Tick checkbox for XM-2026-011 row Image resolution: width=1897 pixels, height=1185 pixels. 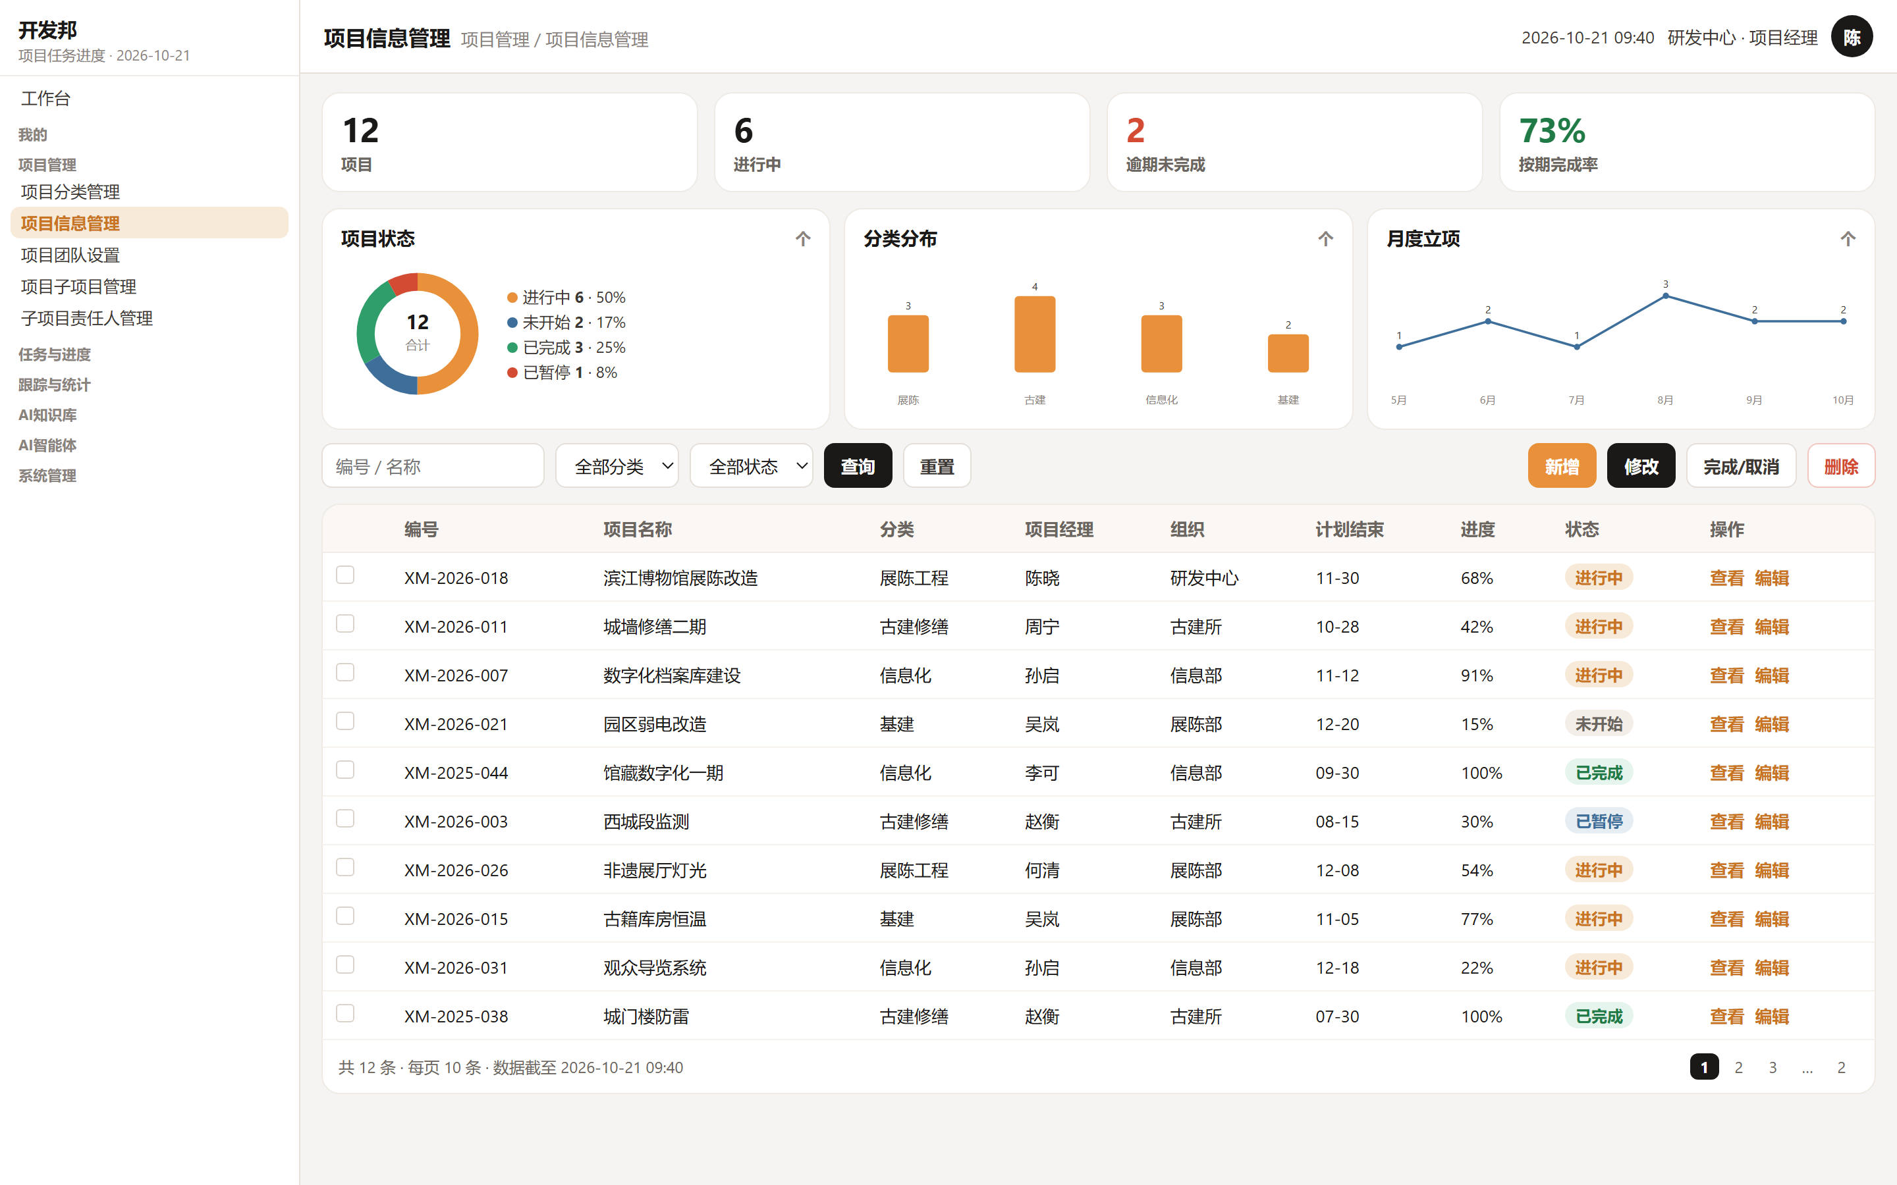pyautogui.click(x=345, y=623)
